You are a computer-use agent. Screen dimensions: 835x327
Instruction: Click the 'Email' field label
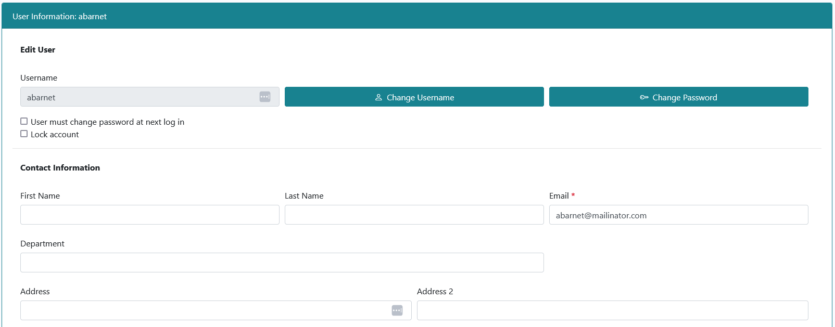point(559,196)
